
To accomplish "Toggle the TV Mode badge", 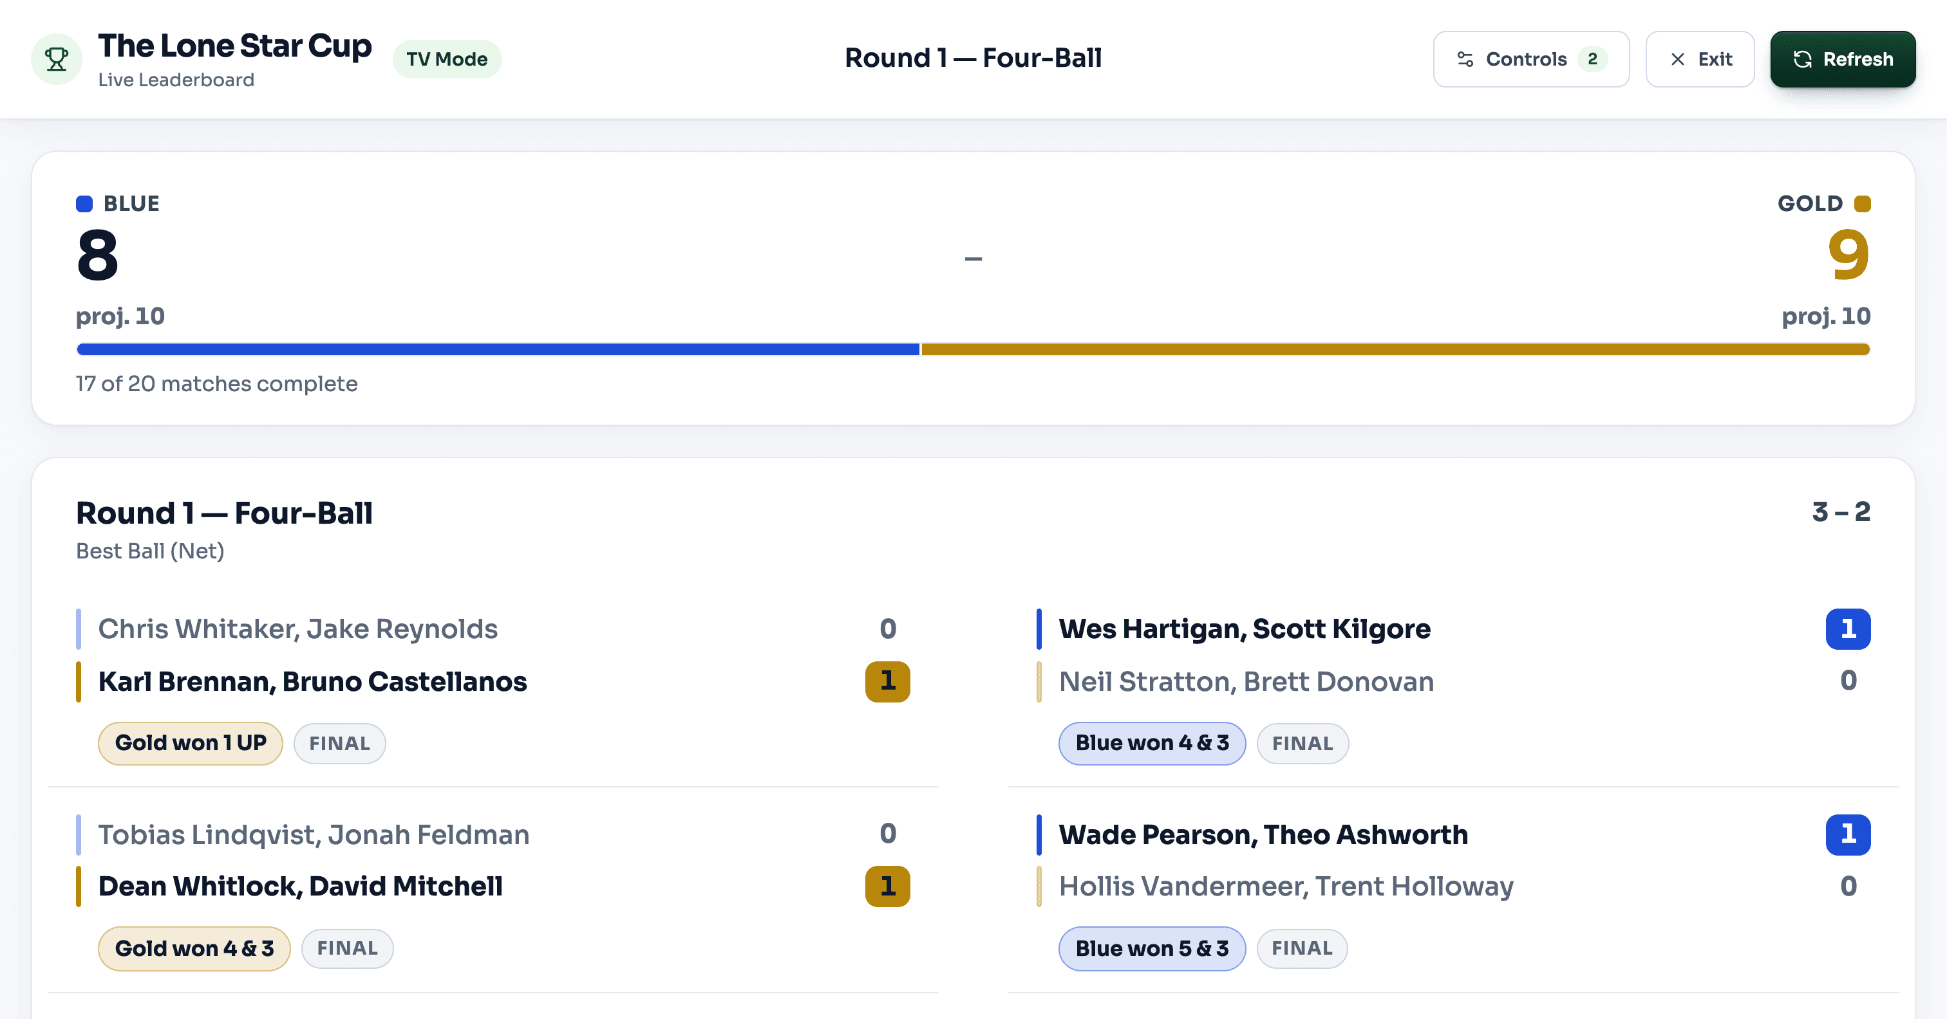I will tap(447, 59).
